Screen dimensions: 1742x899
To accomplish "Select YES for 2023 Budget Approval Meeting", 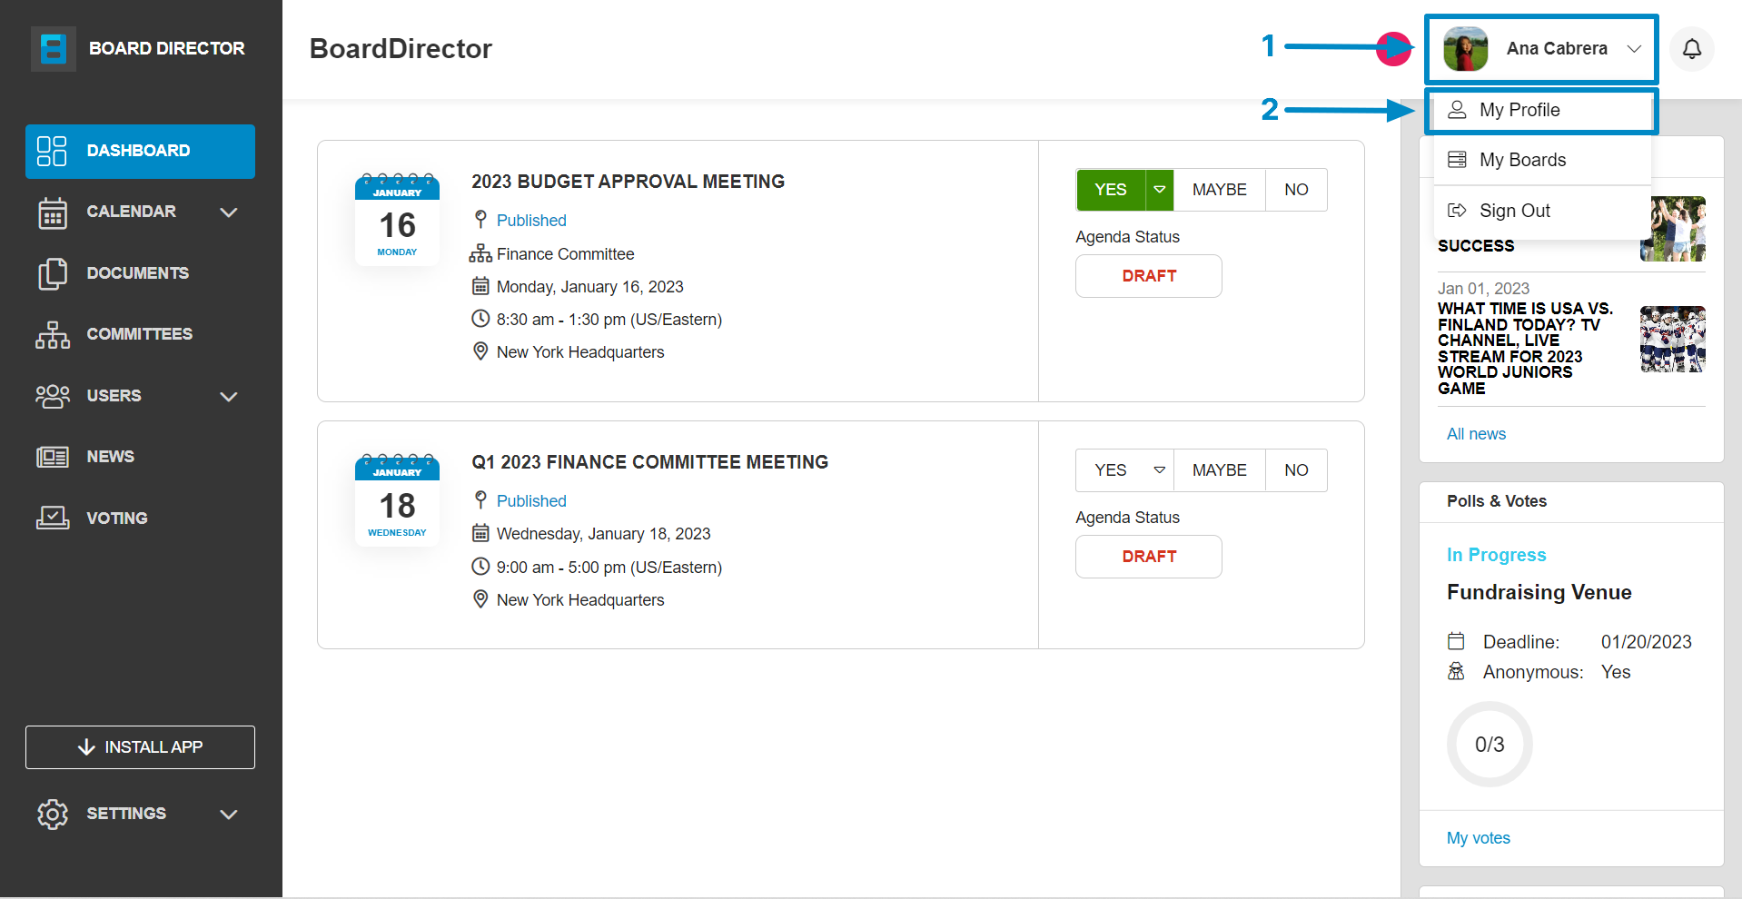I will tap(1111, 190).
